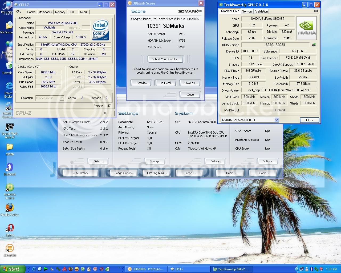
Task: Launch LimeWire 4.18.8 desktop shortcut
Action: 10,191
